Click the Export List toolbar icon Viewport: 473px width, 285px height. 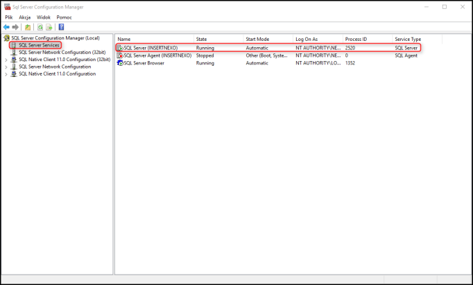tap(49, 27)
